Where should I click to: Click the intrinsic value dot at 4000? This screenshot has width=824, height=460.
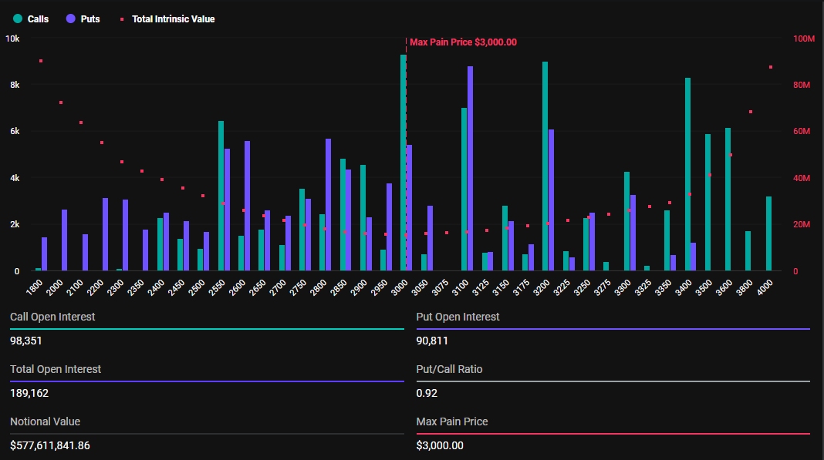(x=771, y=67)
